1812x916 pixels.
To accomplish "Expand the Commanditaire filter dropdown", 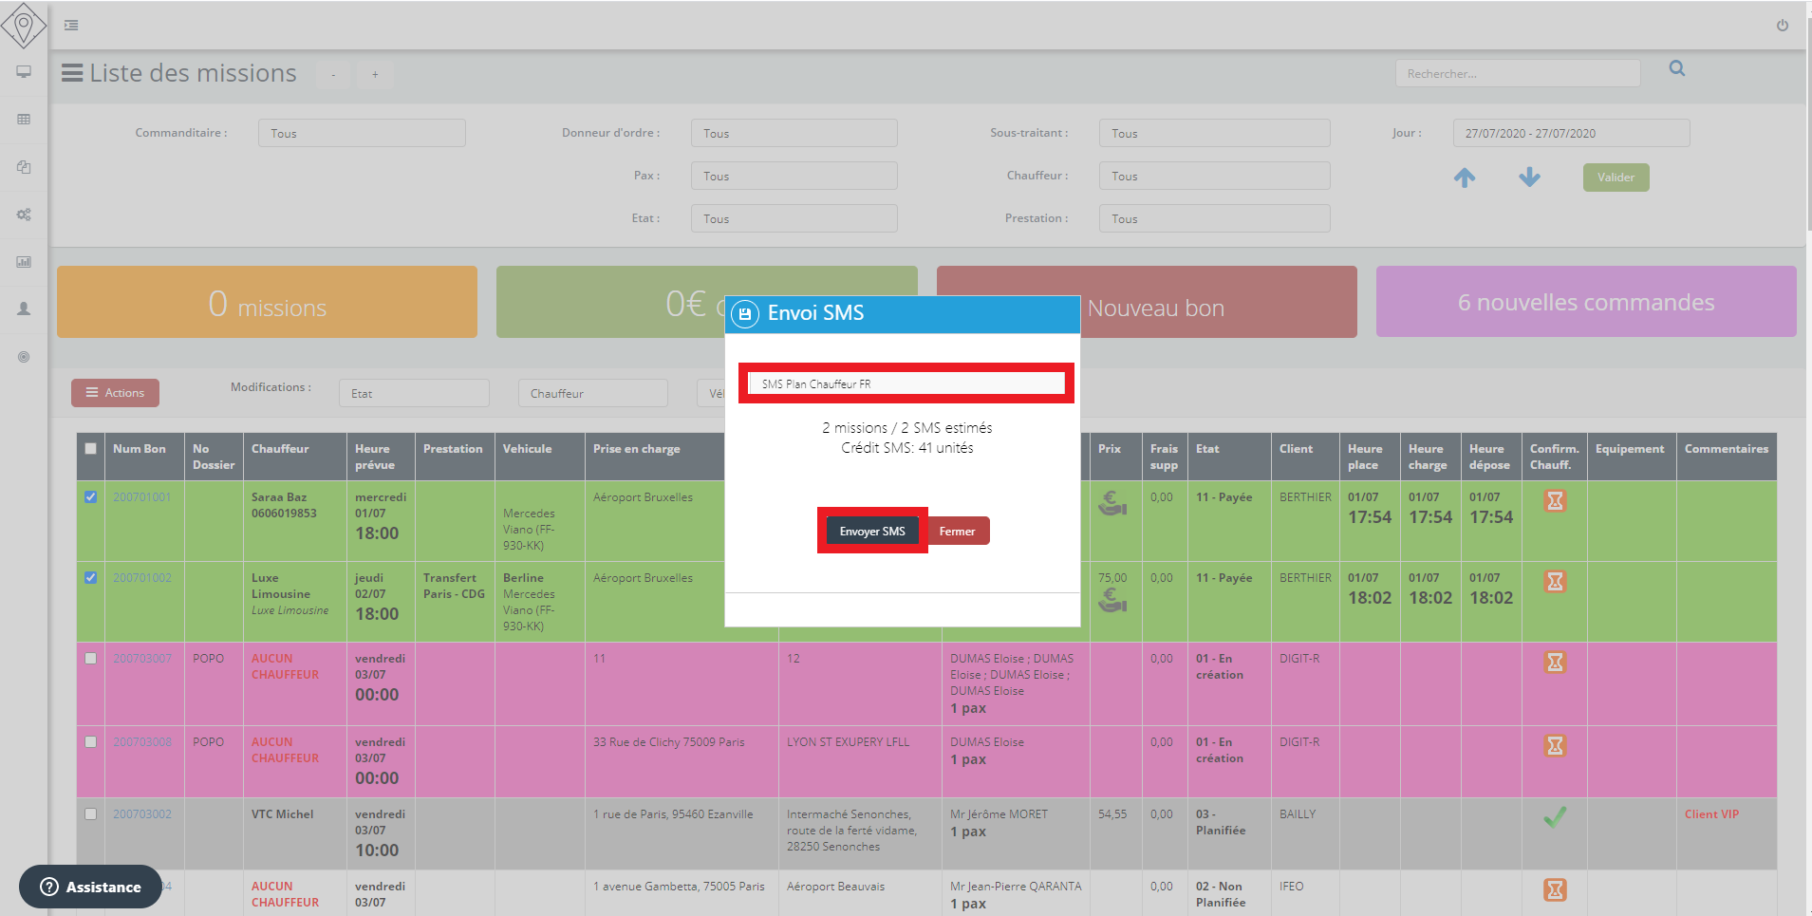I will [x=361, y=133].
